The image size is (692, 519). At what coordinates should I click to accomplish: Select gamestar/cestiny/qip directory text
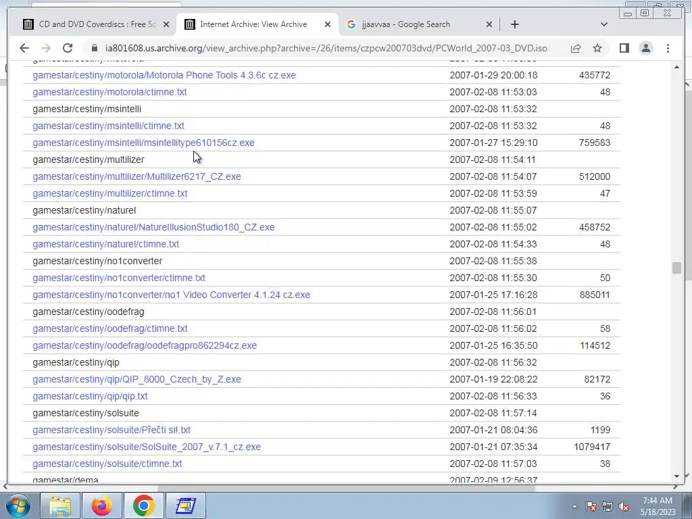pyautogui.click(x=76, y=362)
